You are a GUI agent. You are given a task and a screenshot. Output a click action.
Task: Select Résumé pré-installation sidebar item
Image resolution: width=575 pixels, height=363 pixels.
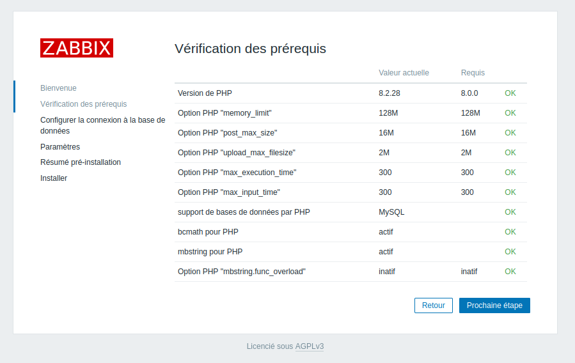81,162
